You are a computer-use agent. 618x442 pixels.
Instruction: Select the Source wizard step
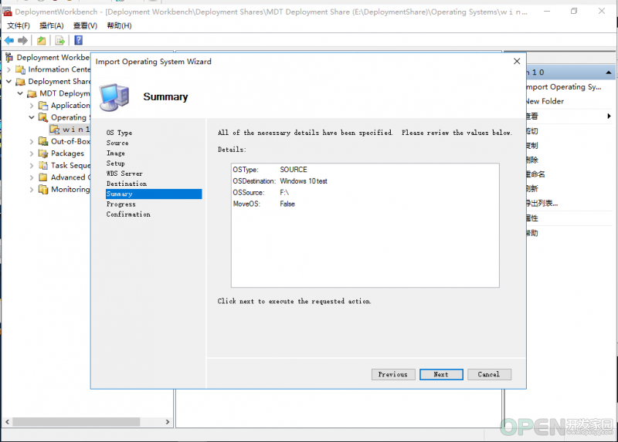[117, 143]
